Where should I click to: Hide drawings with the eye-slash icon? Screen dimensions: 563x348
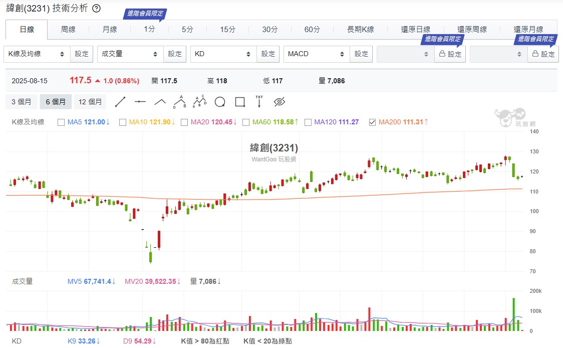[279, 102]
